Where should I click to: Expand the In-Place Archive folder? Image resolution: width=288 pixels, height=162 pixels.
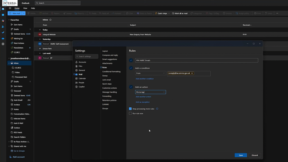click(x=9, y=142)
